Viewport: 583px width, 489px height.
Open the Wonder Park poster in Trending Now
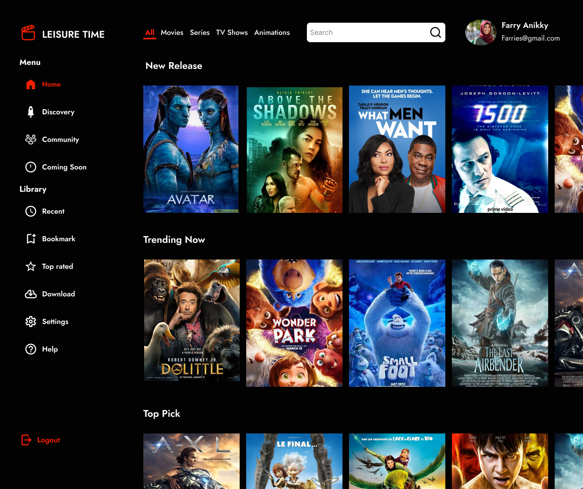pyautogui.click(x=294, y=323)
